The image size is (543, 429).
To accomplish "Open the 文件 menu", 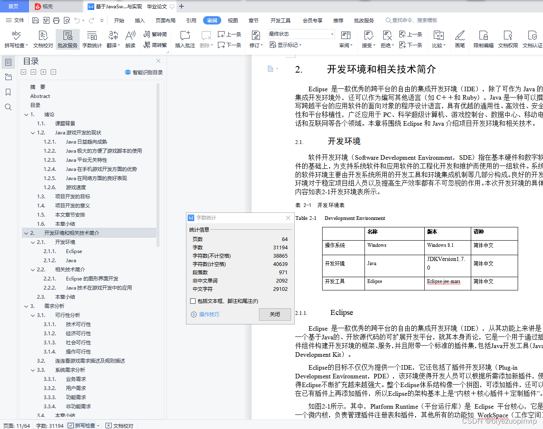I will 15,20.
